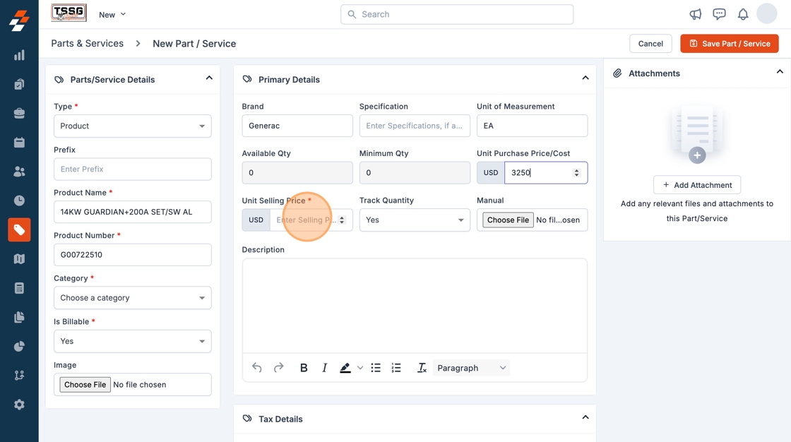Viewport: 791px width, 442px height.
Task: Open the text highlight color picker
Action: coord(359,368)
